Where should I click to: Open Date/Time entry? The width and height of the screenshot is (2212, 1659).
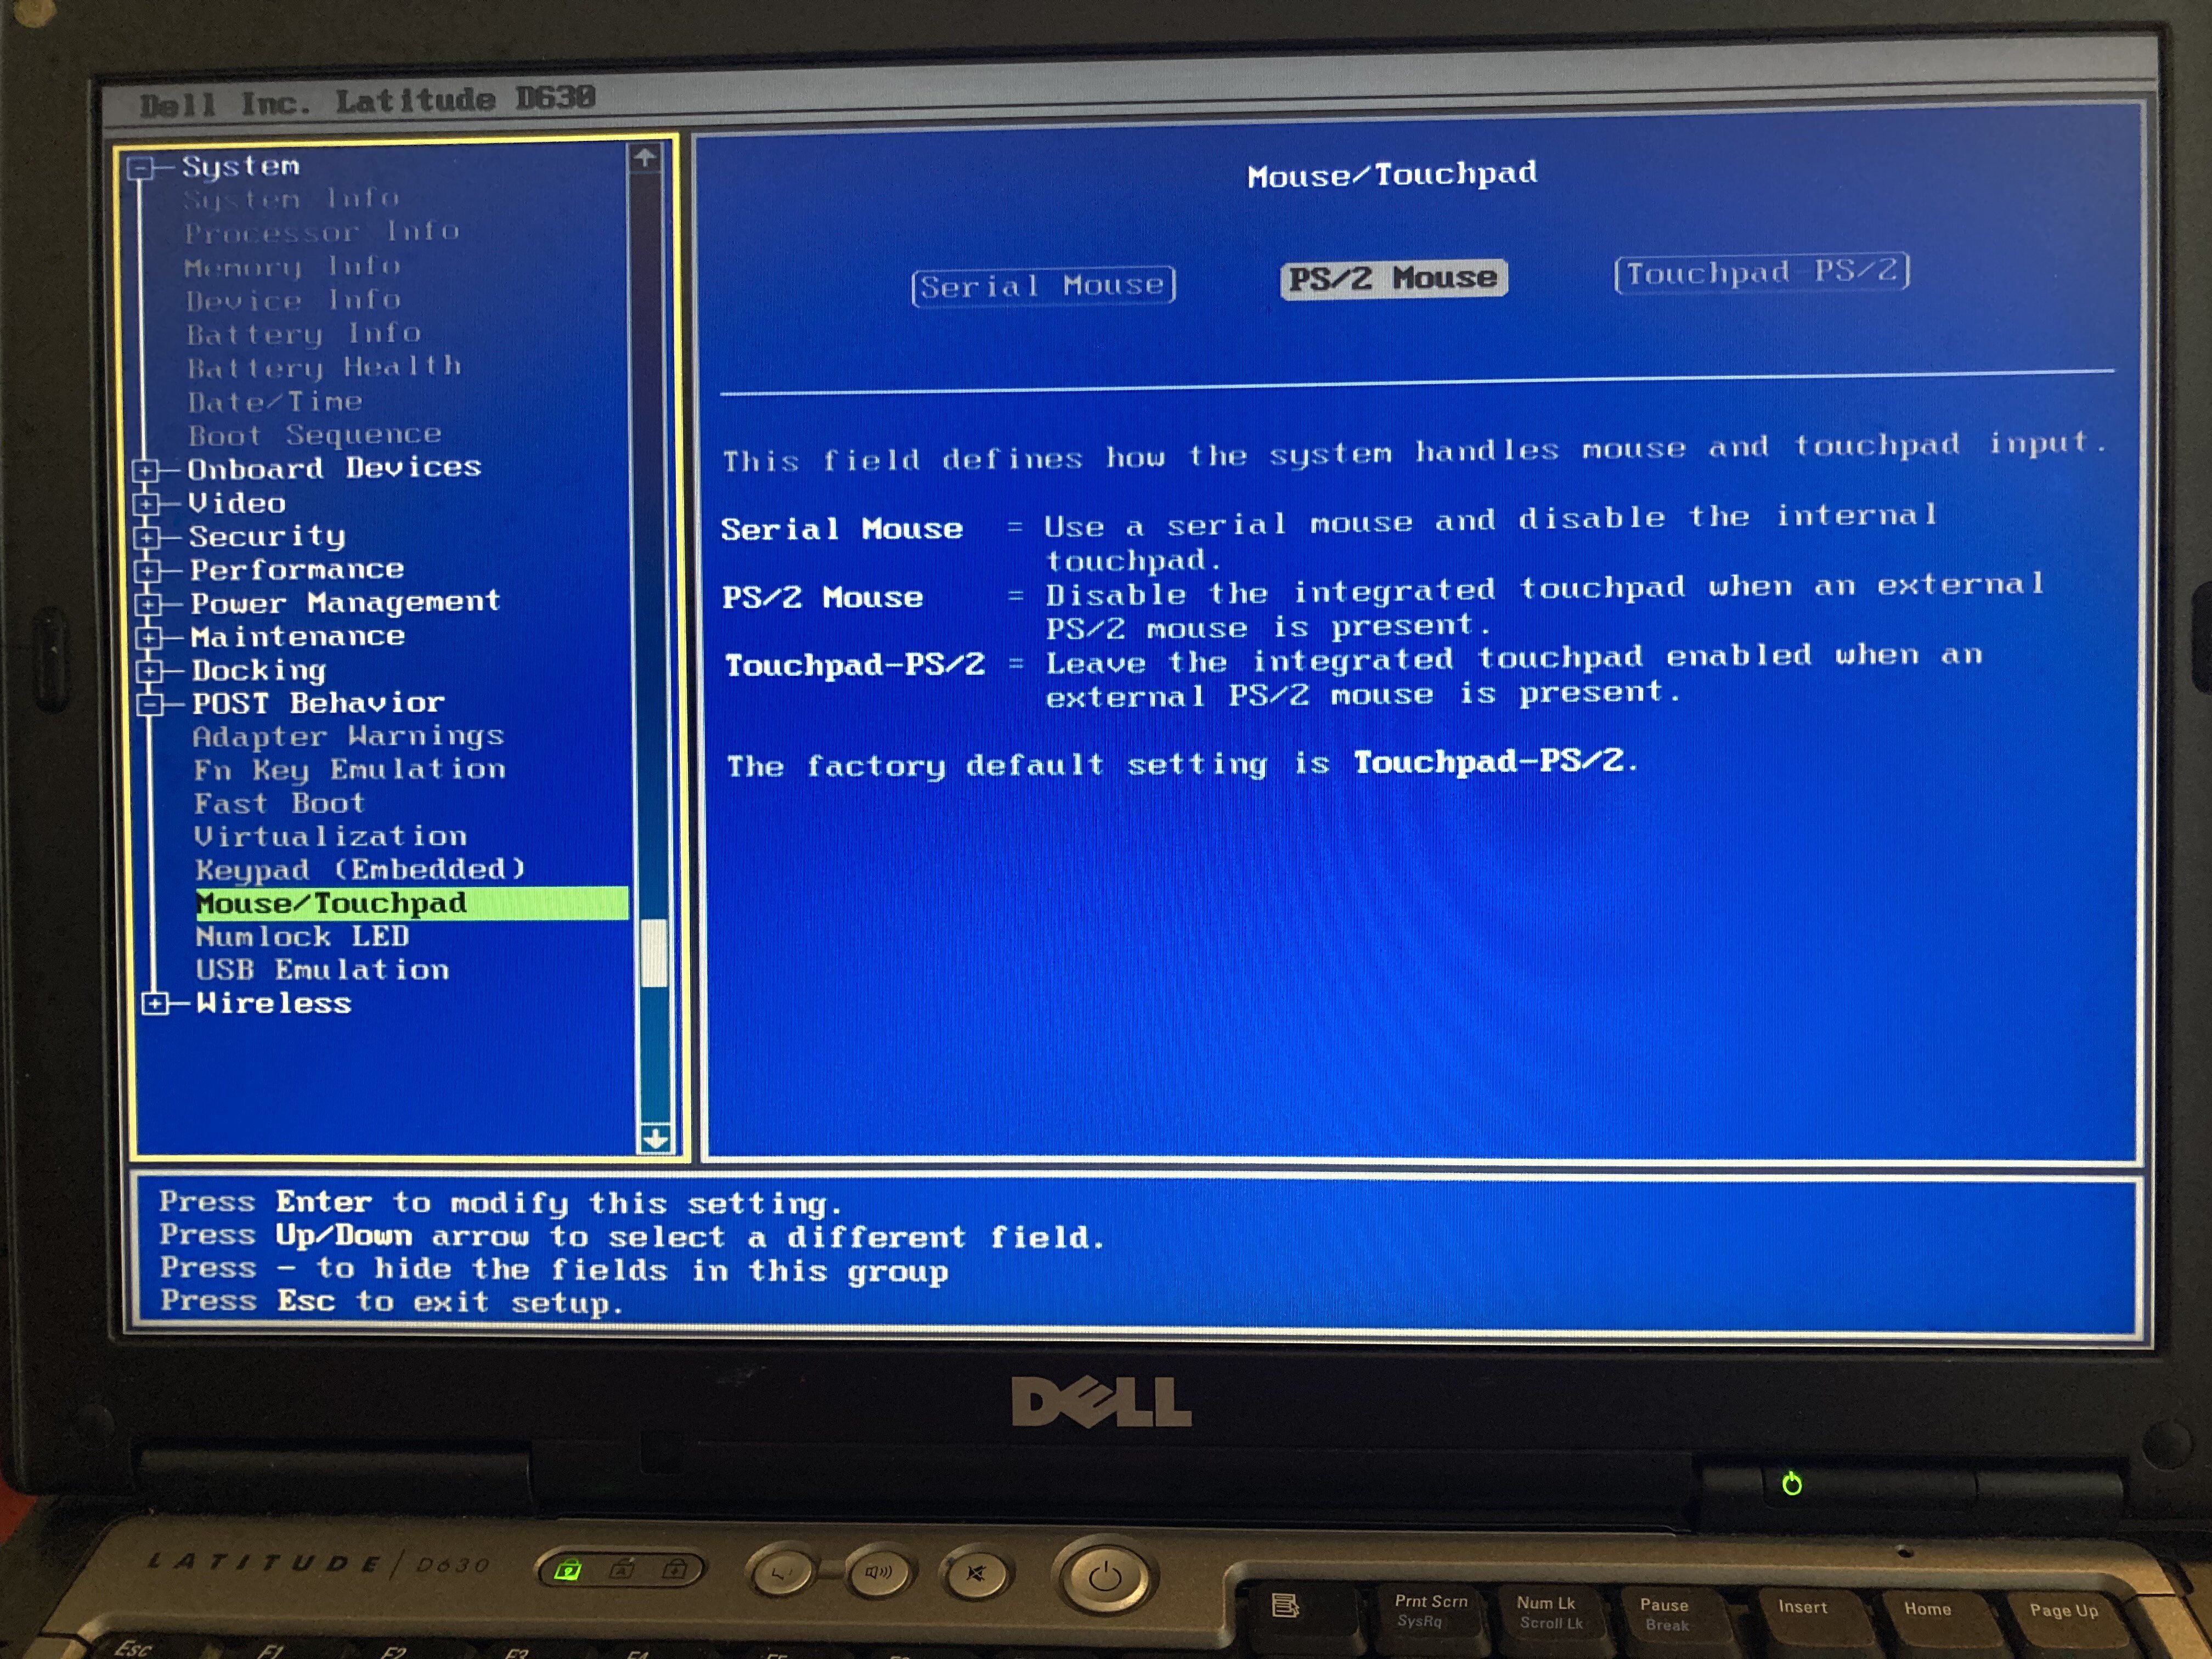tap(275, 401)
